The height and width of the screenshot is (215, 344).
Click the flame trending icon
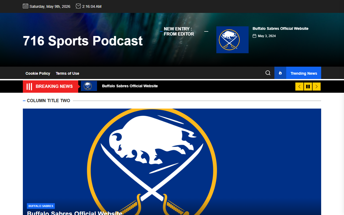[280, 73]
